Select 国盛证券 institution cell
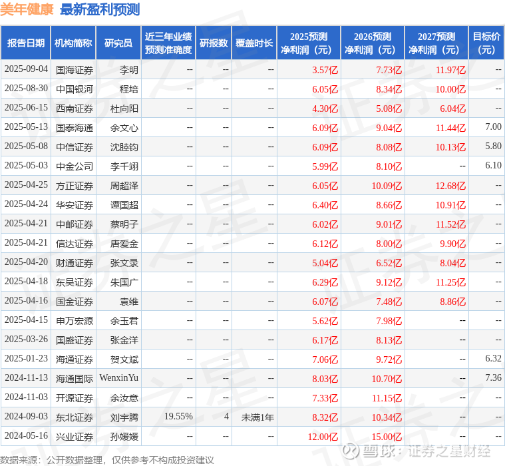Viewport: 505px width, 466px height. pos(75,341)
